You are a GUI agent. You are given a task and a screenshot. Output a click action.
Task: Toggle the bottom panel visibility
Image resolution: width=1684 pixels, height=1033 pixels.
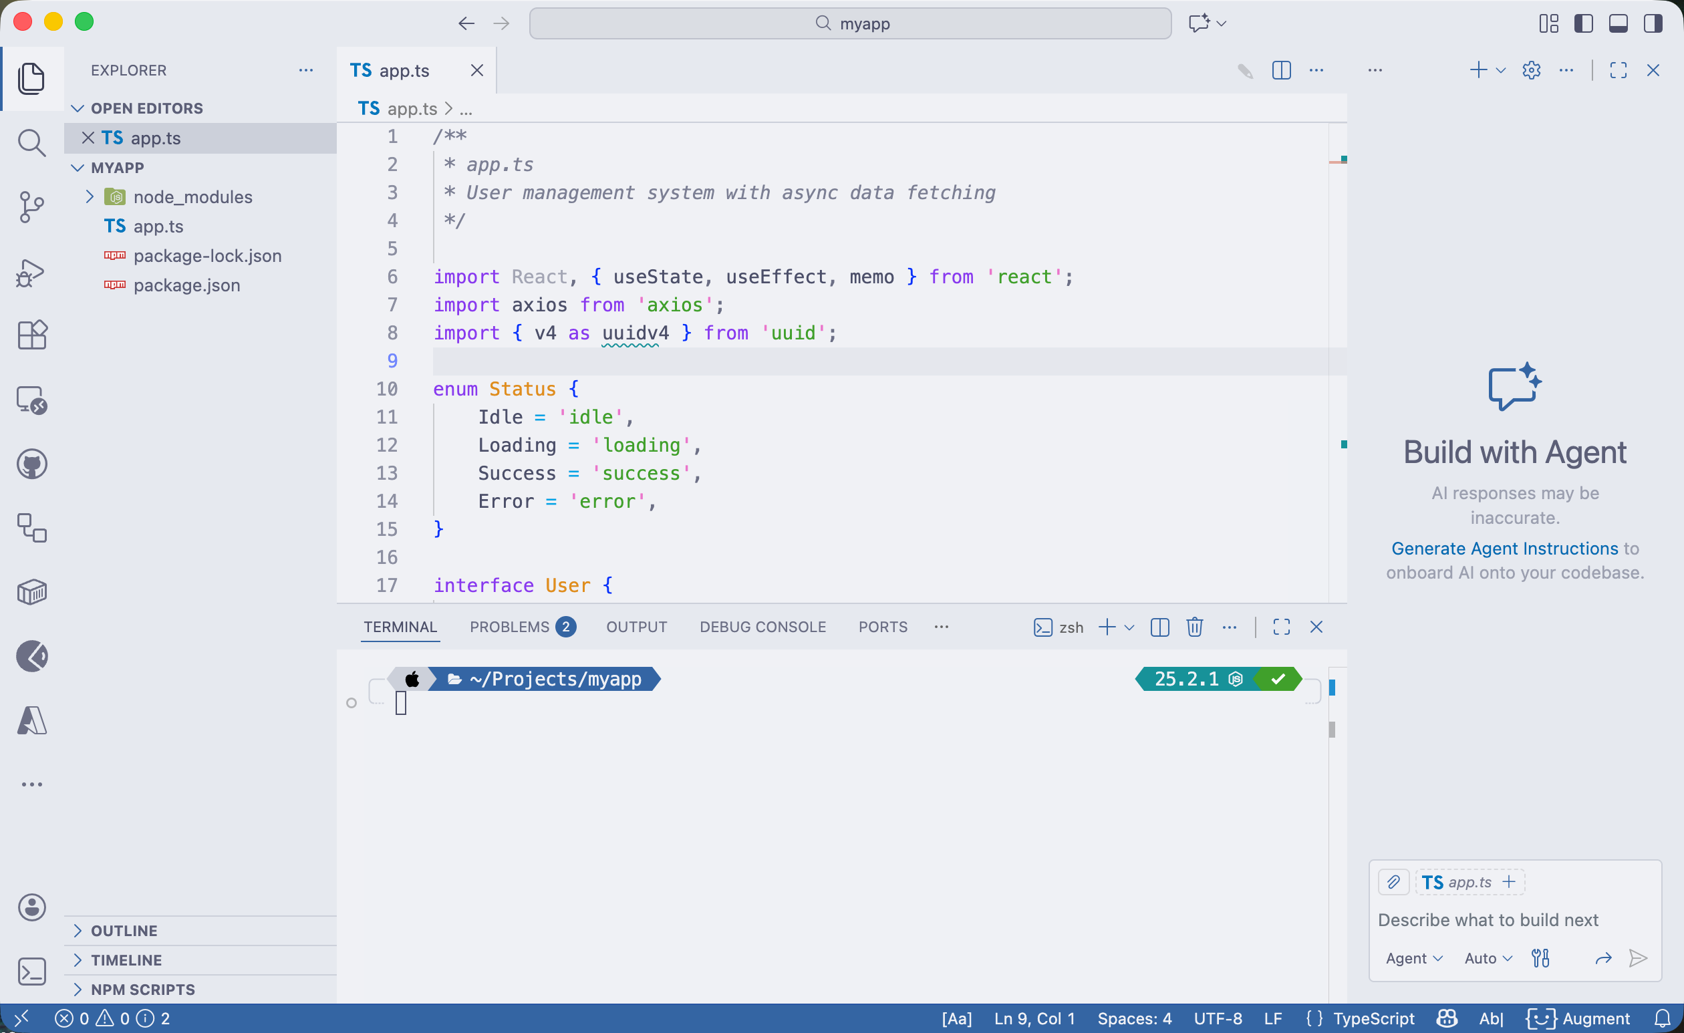[x=1618, y=23]
